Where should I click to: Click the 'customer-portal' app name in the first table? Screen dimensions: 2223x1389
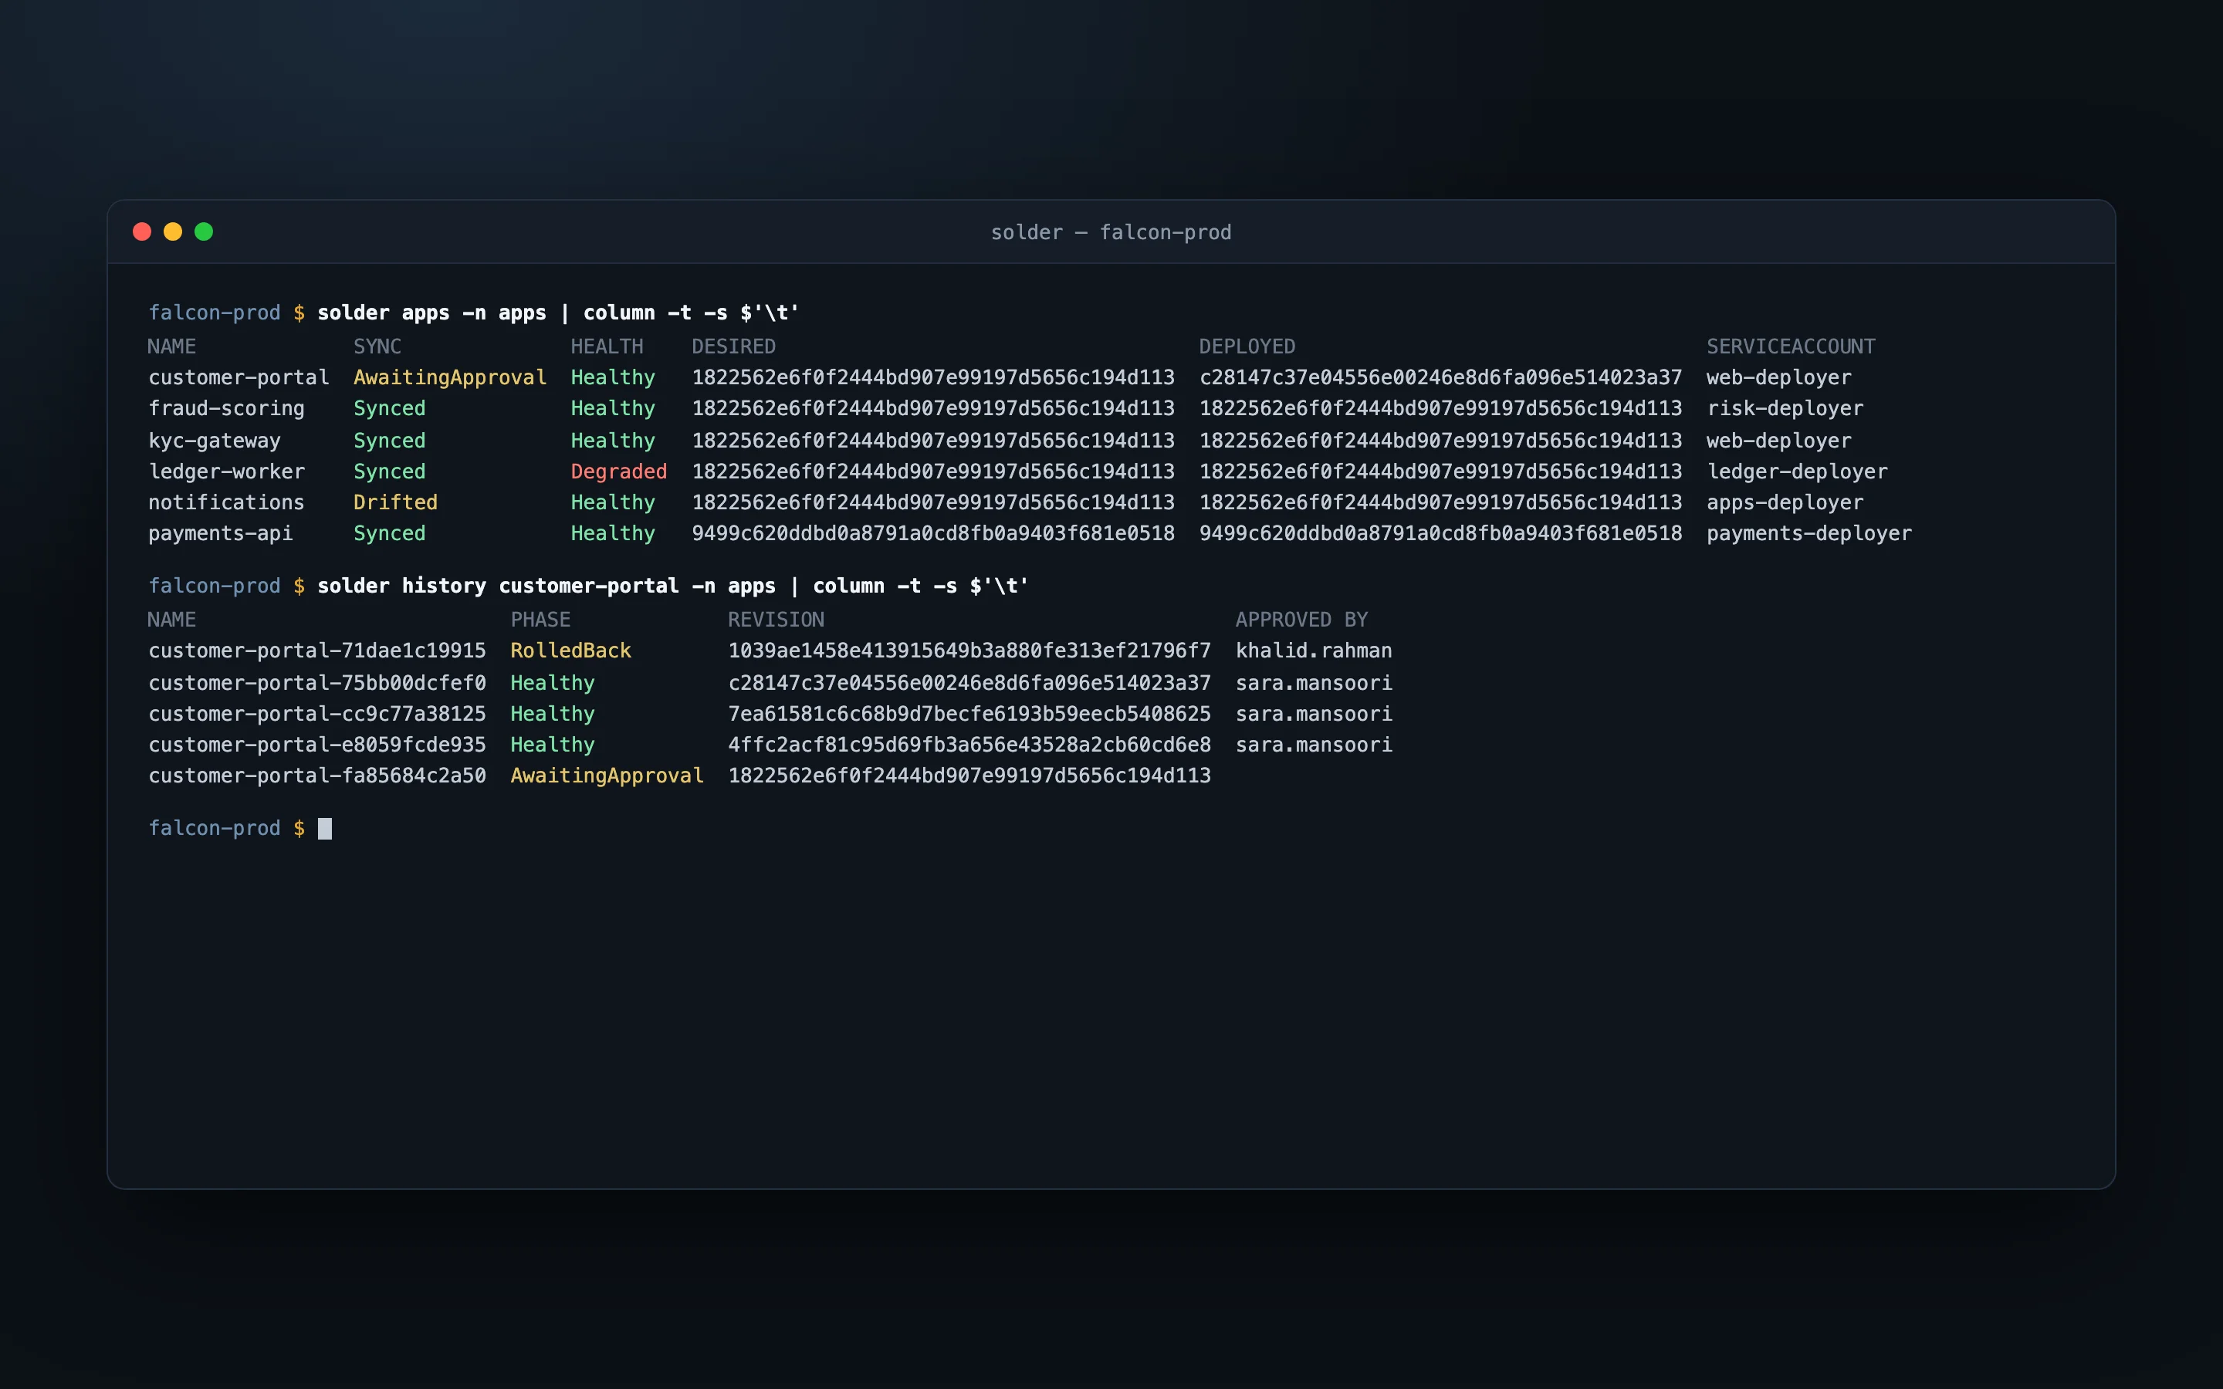239,377
